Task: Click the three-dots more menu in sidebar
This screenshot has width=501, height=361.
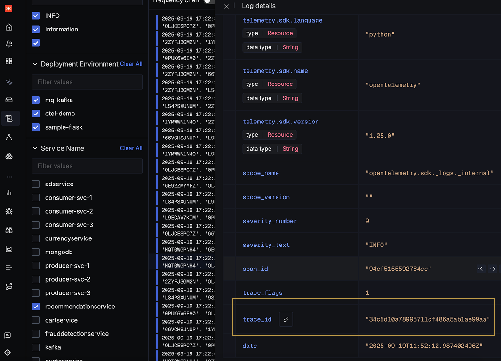Action: coord(9,177)
